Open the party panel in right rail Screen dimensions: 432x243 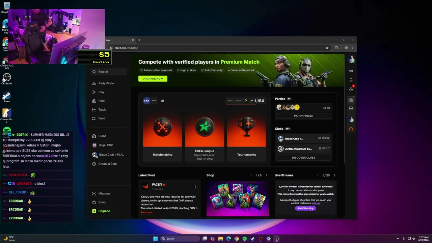click(351, 100)
